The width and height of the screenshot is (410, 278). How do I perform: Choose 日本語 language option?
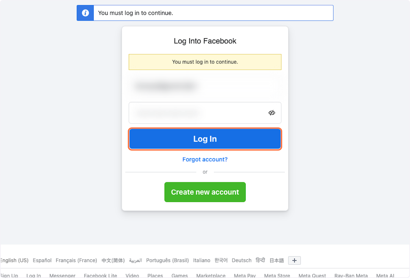click(277, 260)
